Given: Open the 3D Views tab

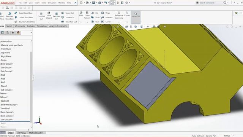Looking at the screenshot, I should coord(21,133).
